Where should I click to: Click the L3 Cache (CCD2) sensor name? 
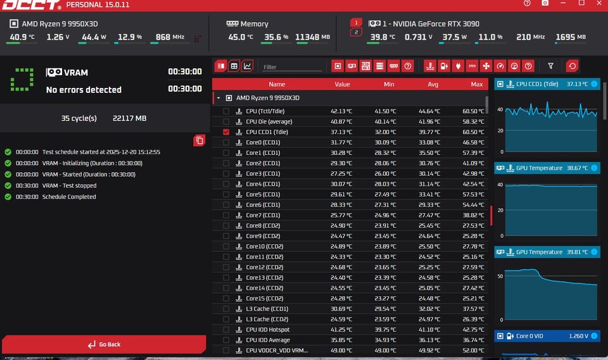(x=267, y=320)
